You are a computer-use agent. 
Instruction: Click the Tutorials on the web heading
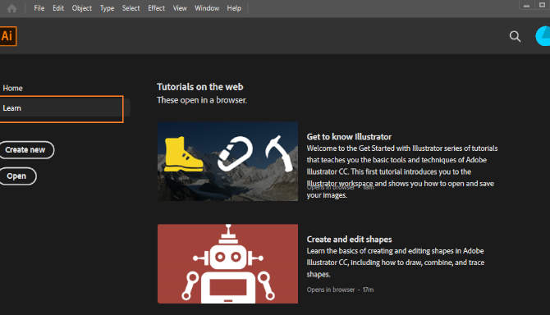200,87
